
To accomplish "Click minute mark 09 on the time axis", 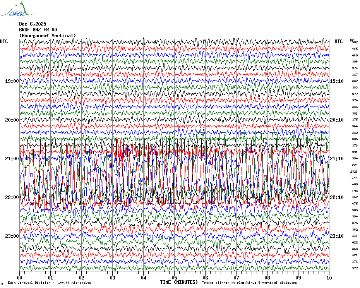I will coord(298,278).
